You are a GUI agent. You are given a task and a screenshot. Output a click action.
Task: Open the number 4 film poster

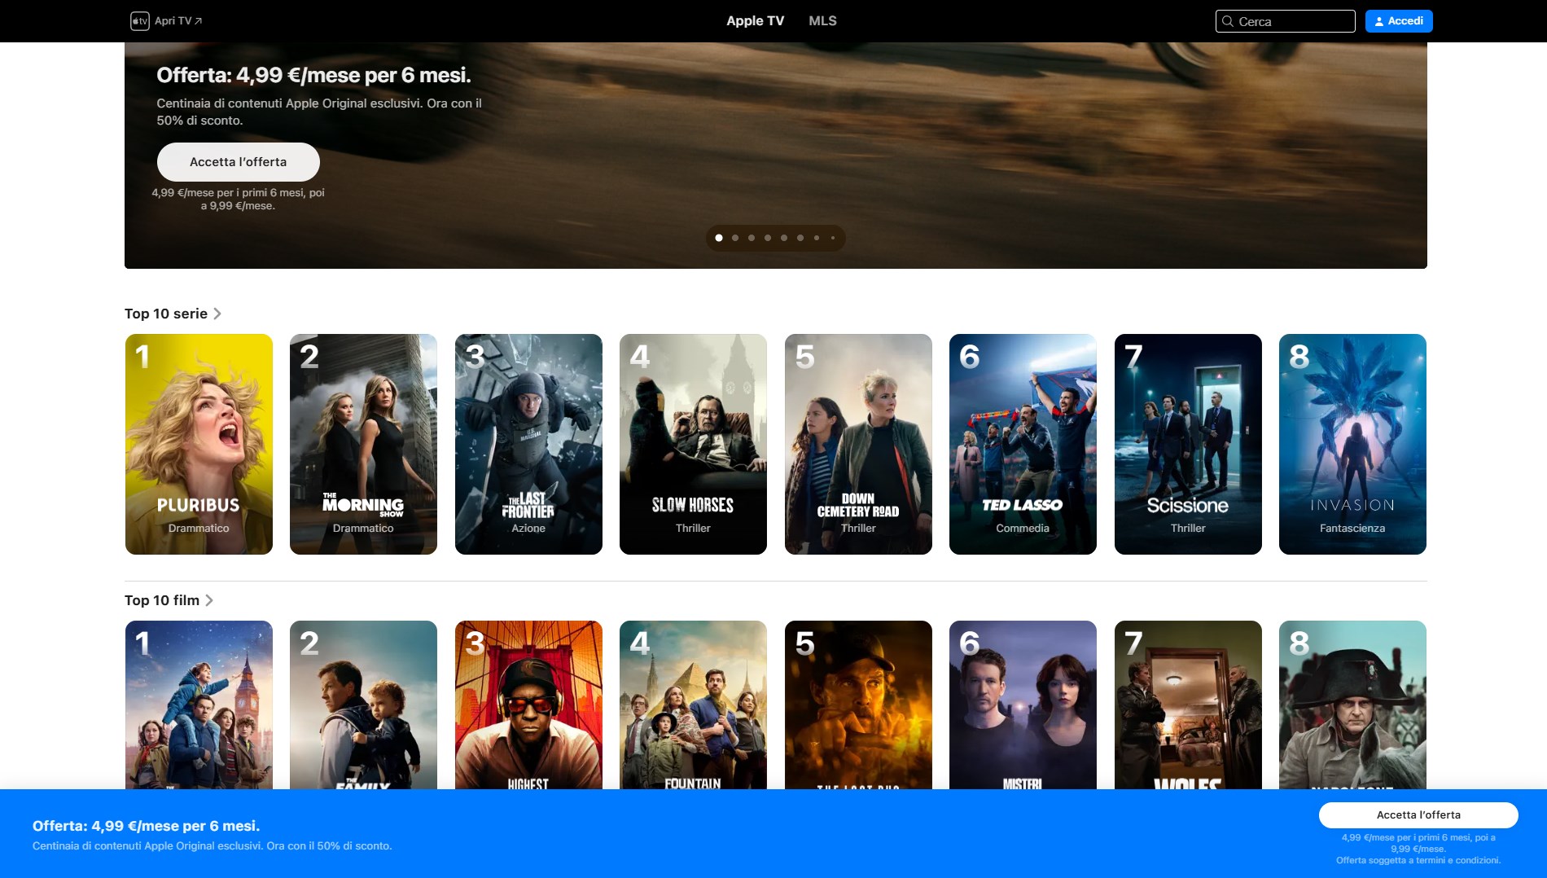pyautogui.click(x=693, y=705)
